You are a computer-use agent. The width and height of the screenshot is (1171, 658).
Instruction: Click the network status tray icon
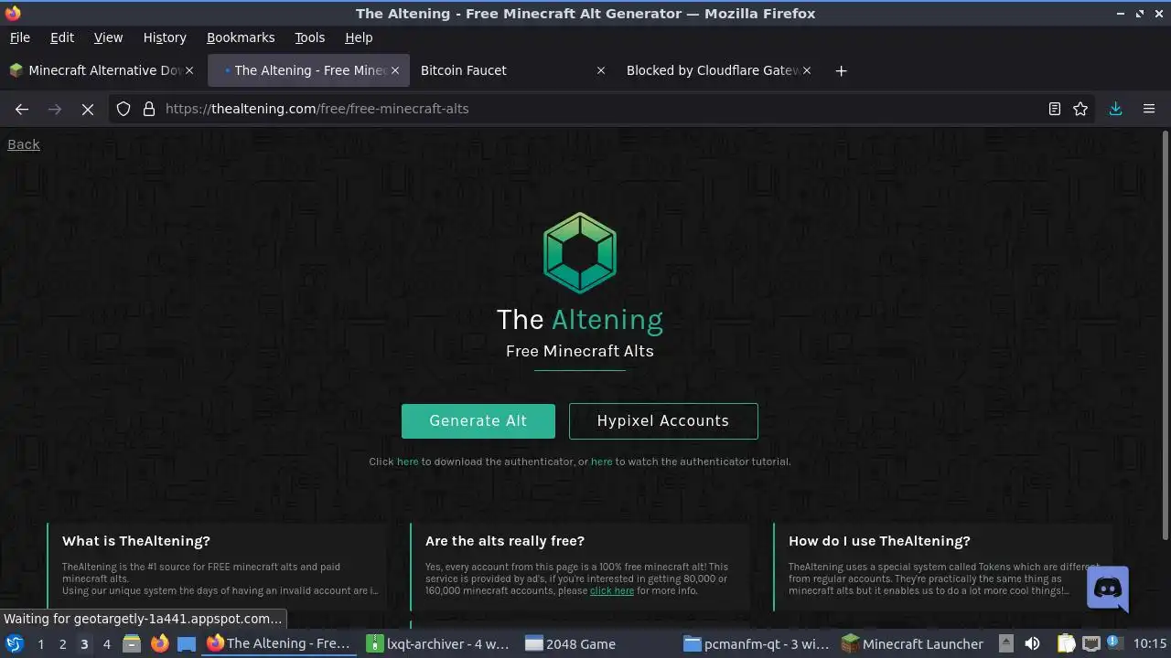[x=1090, y=643]
